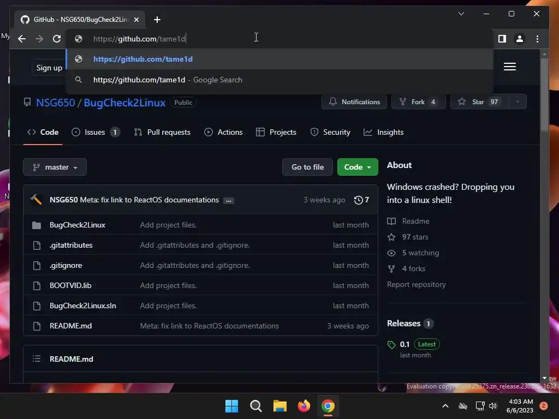Expand commit message ellipsis button
This screenshot has height=419, width=559.
pyautogui.click(x=229, y=201)
